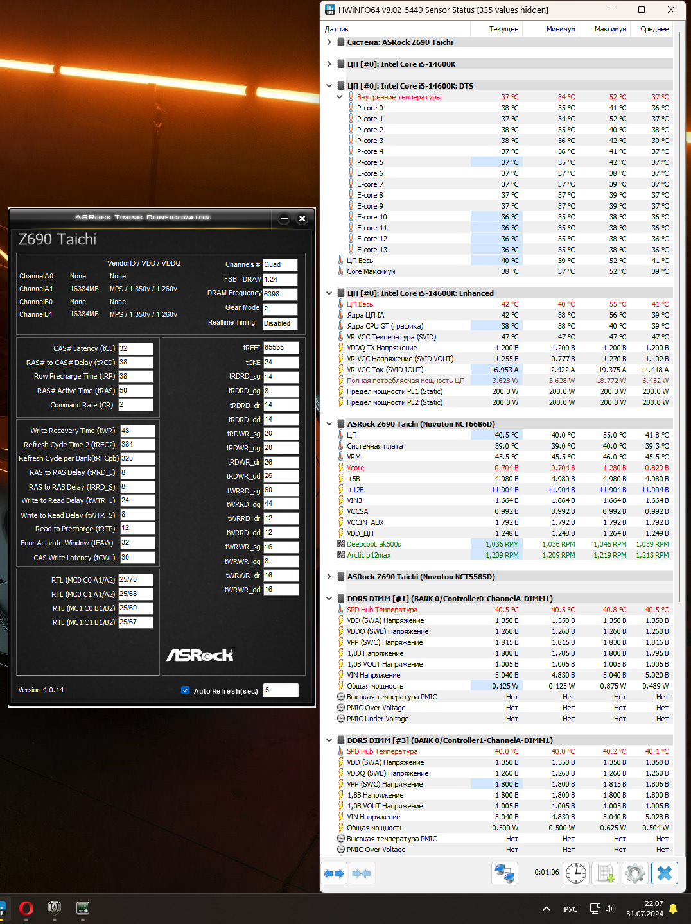Click the CAS# Latency (tCL) value field
Viewport: 691px width, 924px height.
(136, 349)
